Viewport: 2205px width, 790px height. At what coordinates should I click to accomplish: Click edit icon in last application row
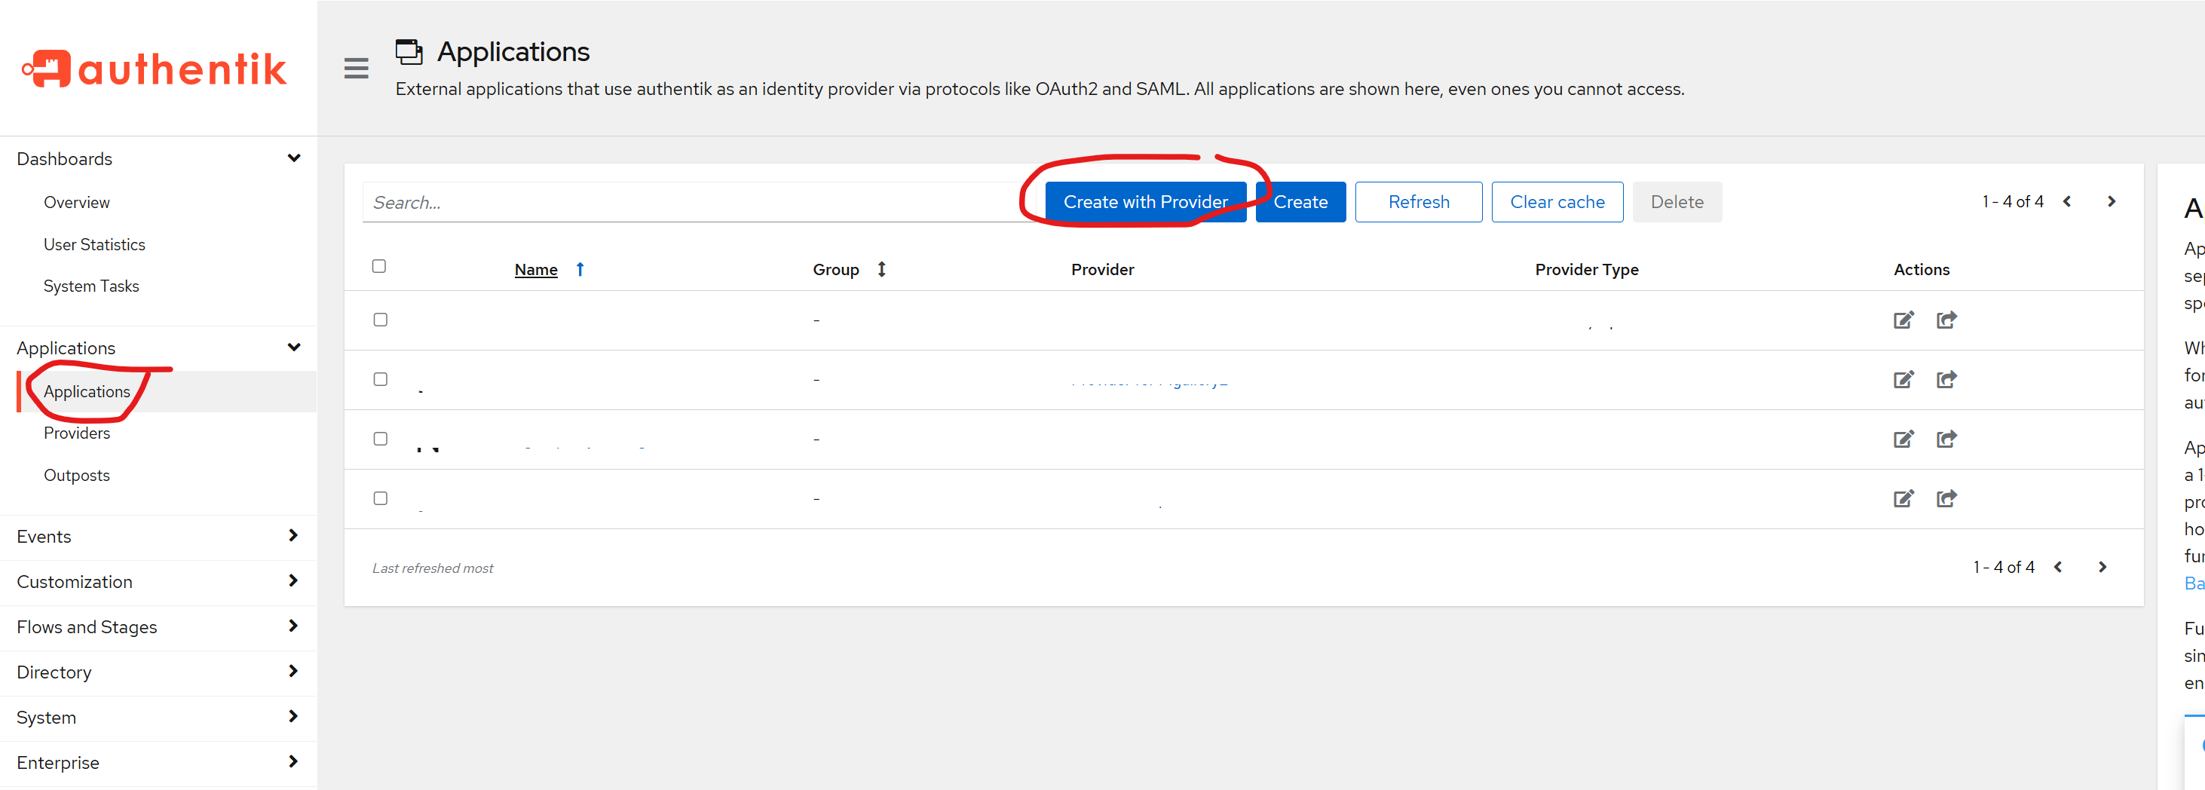(x=1902, y=499)
